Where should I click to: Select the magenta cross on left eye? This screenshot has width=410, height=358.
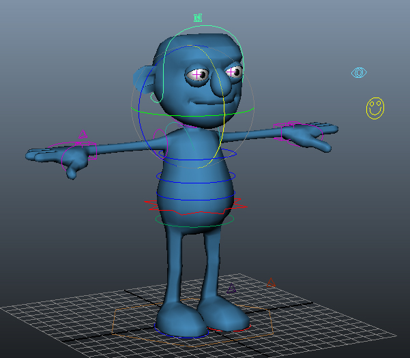point(197,75)
